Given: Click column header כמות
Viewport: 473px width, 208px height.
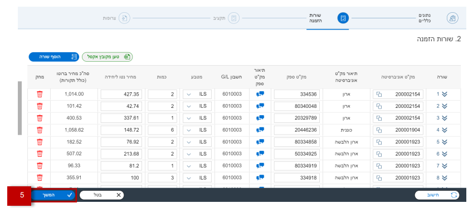Looking at the screenshot, I should (x=162, y=77).
